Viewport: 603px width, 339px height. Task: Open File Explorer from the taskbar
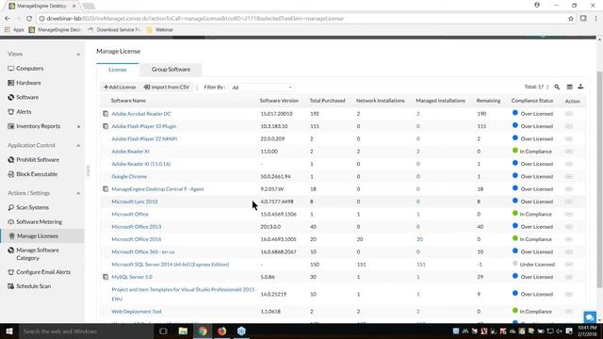183,331
